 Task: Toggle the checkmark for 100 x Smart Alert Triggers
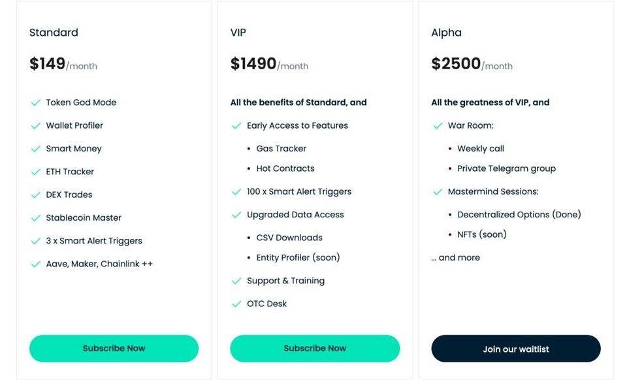tap(236, 191)
